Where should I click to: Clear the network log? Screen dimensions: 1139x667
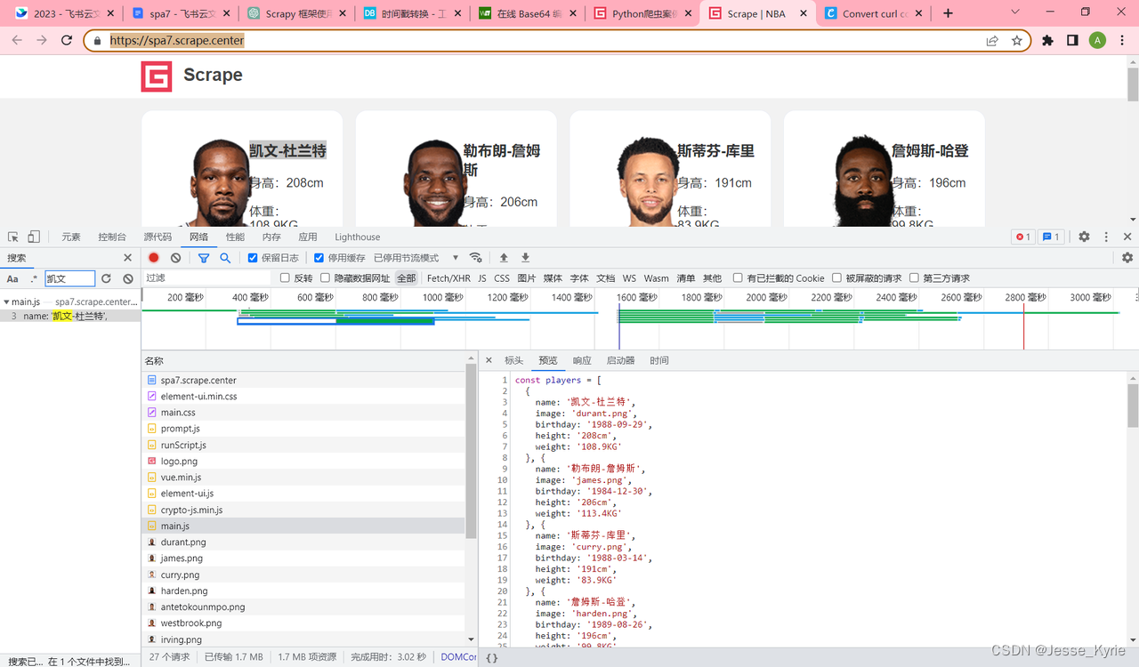pyautogui.click(x=176, y=258)
